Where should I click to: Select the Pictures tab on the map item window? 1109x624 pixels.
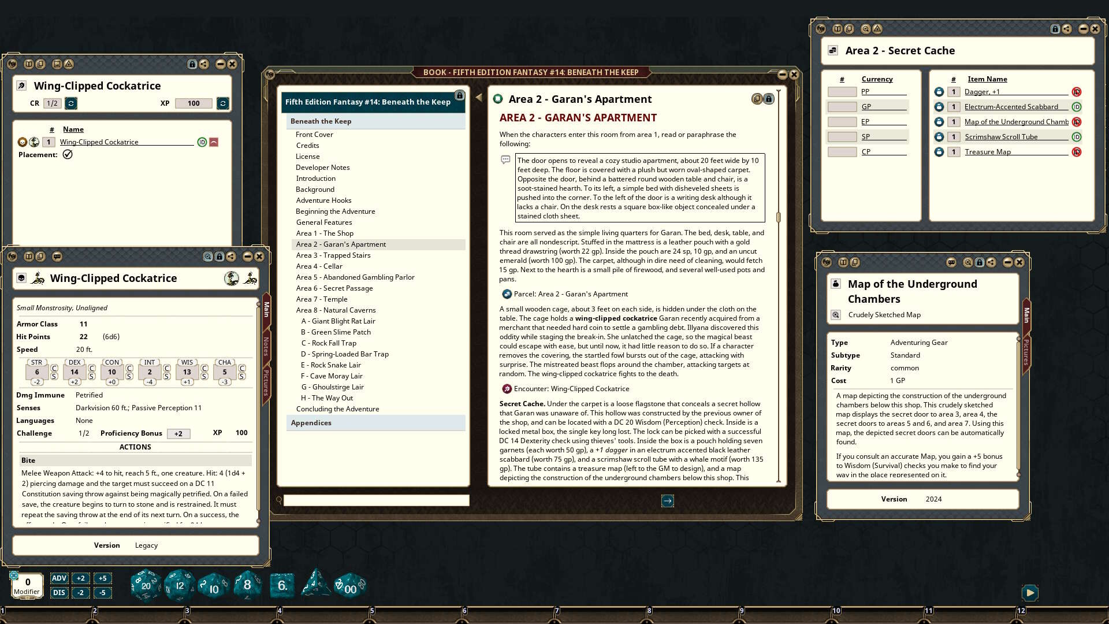(1026, 352)
